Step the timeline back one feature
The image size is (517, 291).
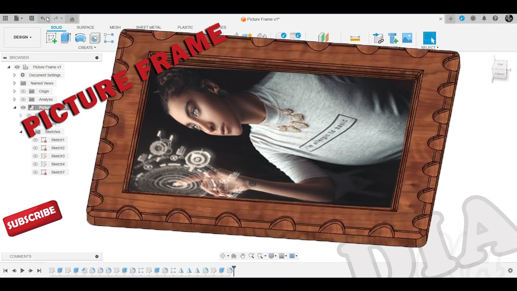pos(14,271)
